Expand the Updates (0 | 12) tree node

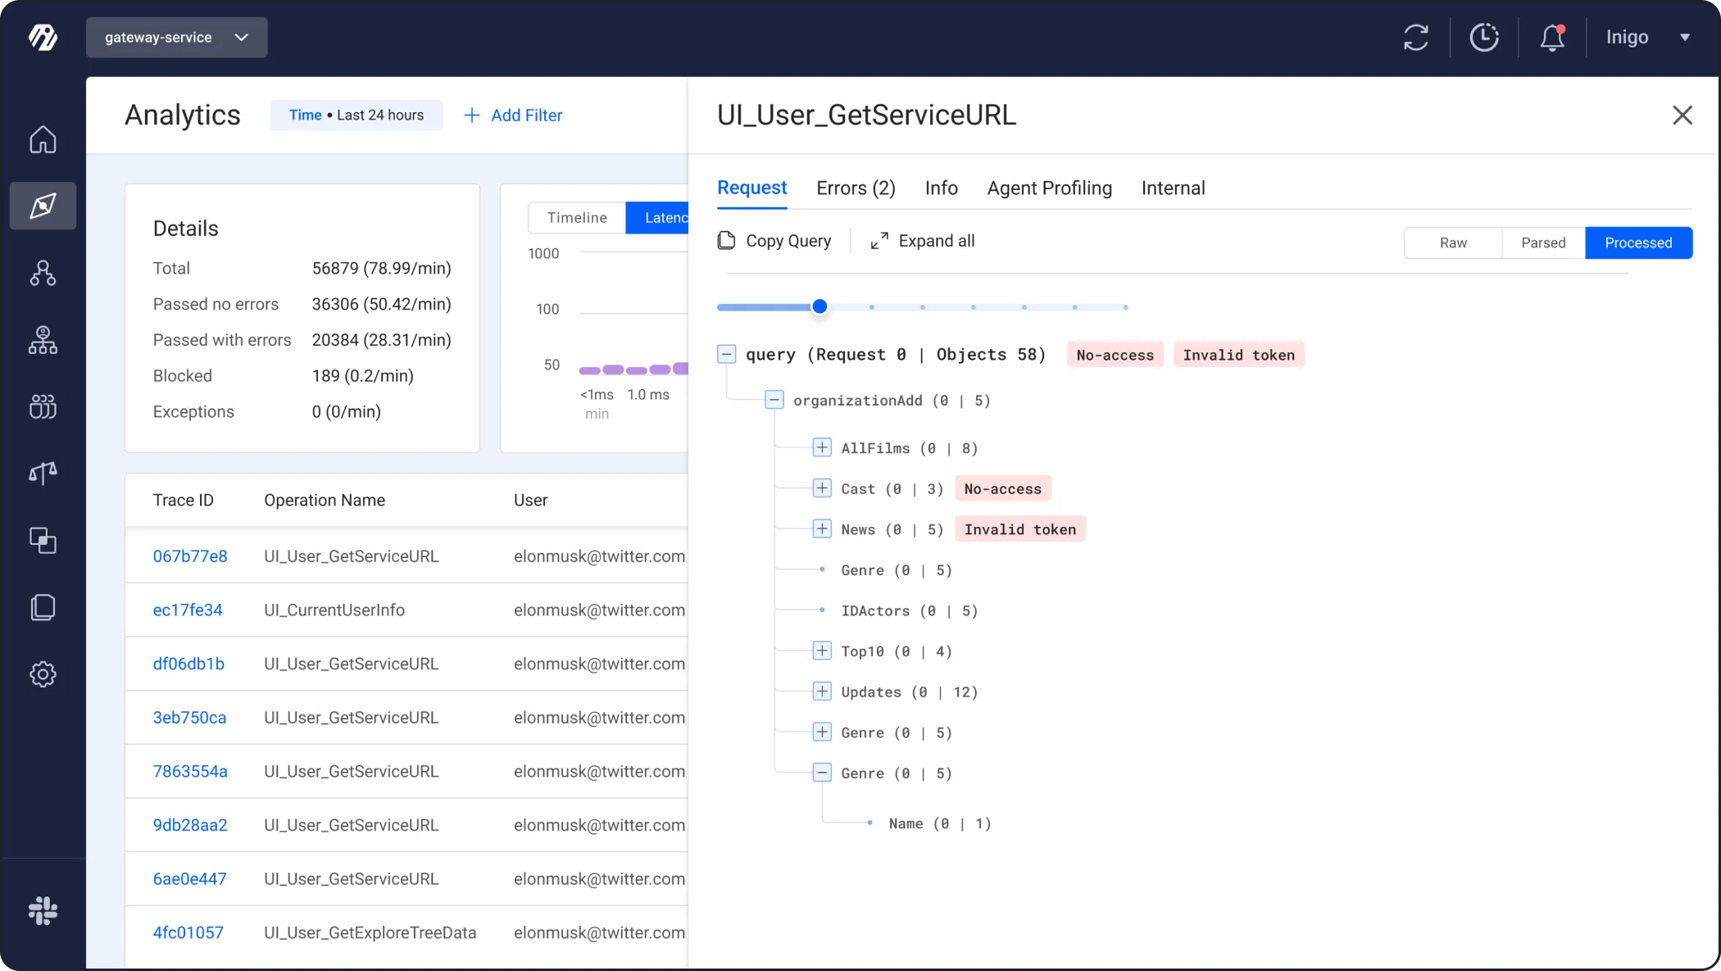[x=823, y=691]
